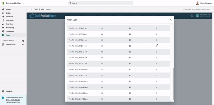Click the help question mark icon

192,16
